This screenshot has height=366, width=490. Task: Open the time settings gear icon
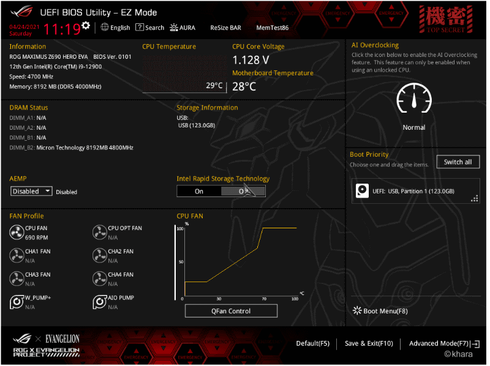86,25
